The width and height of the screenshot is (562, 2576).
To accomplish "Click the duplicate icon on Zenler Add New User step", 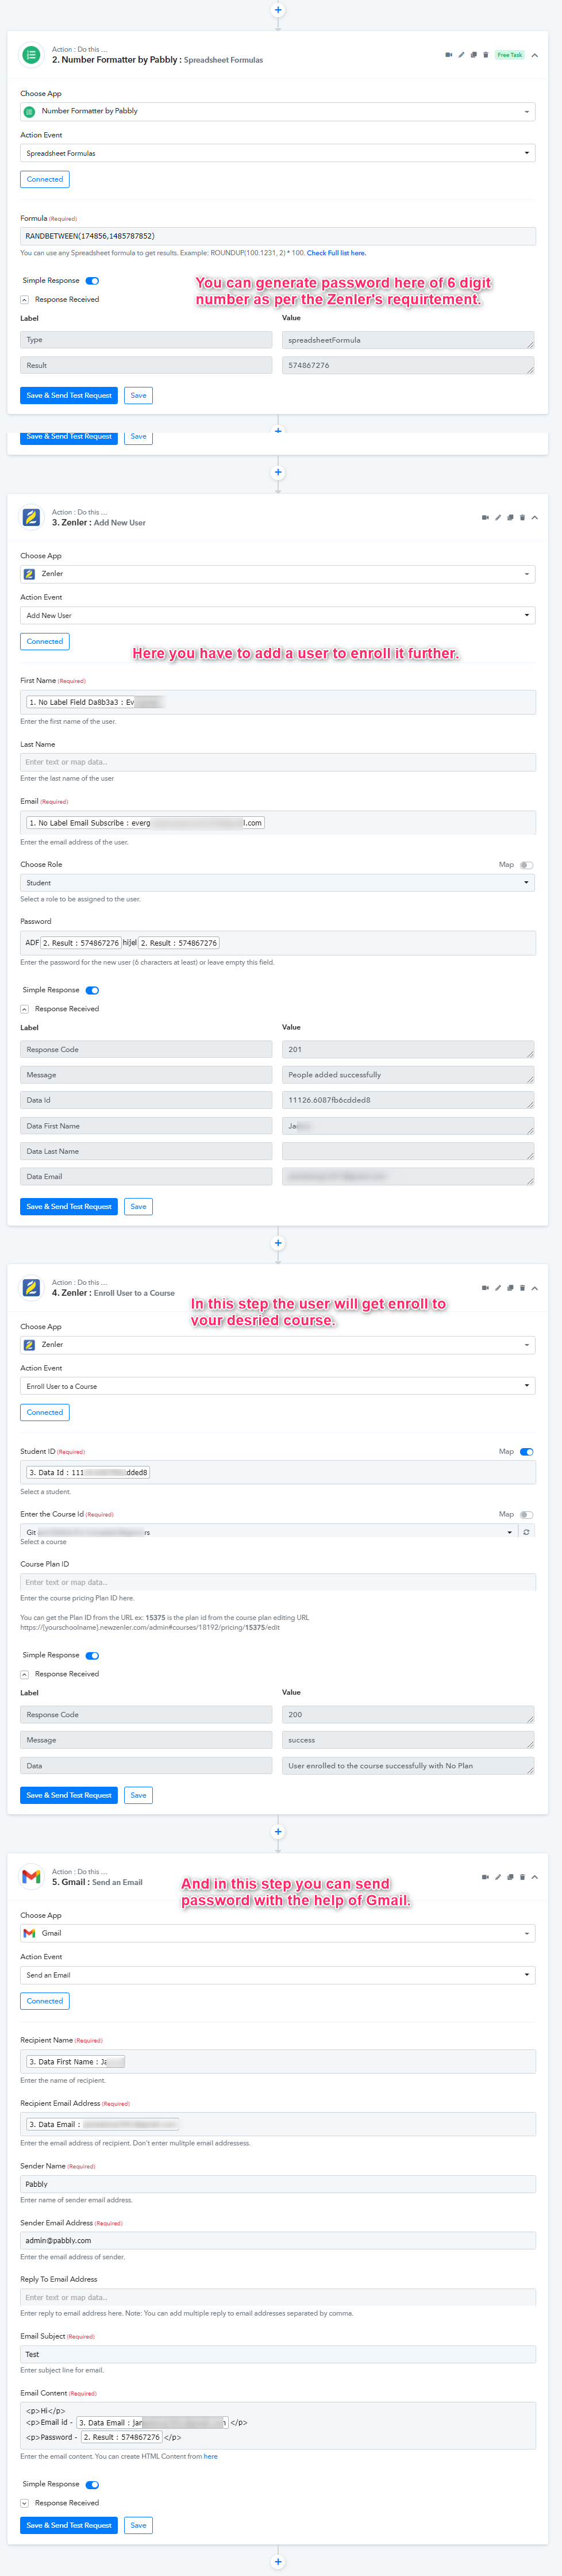I will [x=510, y=518].
